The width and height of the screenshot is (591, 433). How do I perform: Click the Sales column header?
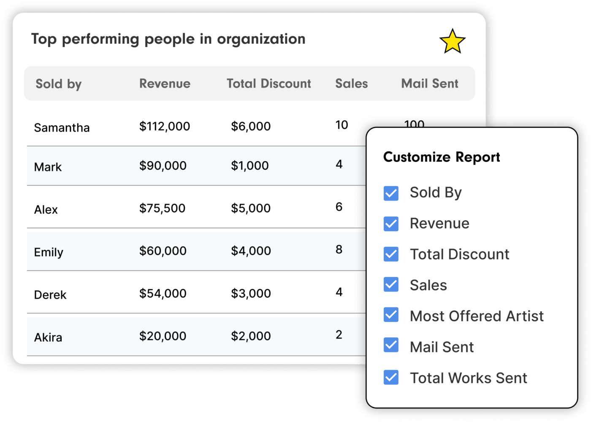click(x=351, y=84)
